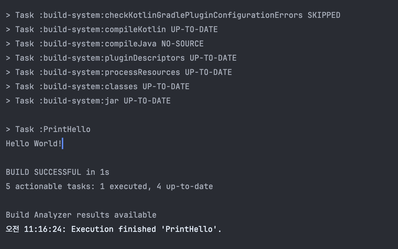Click the word World! in output
398x249 pixels.
48,144
